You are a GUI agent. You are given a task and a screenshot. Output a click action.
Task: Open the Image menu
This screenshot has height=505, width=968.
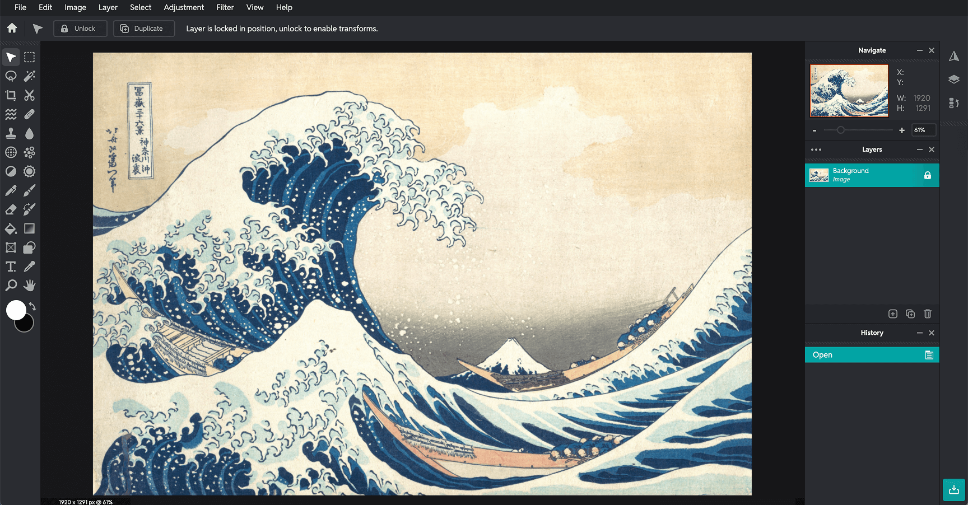(75, 7)
